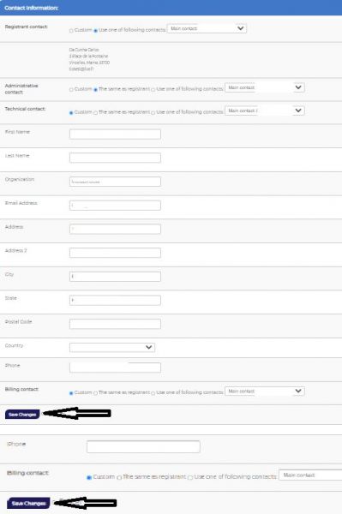
Task: Click the First Name input field
Action: tap(115, 134)
